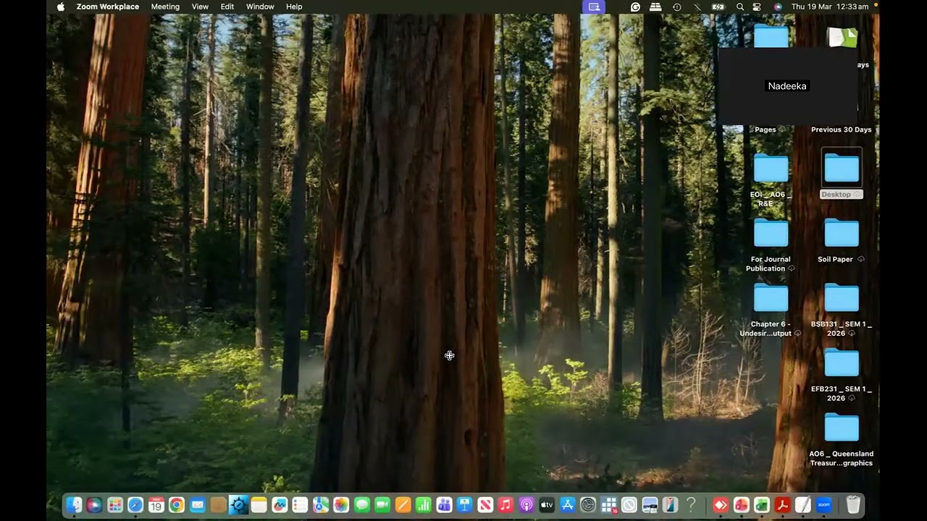The height and width of the screenshot is (521, 927).
Task: Open News app in dock
Action: click(485, 505)
